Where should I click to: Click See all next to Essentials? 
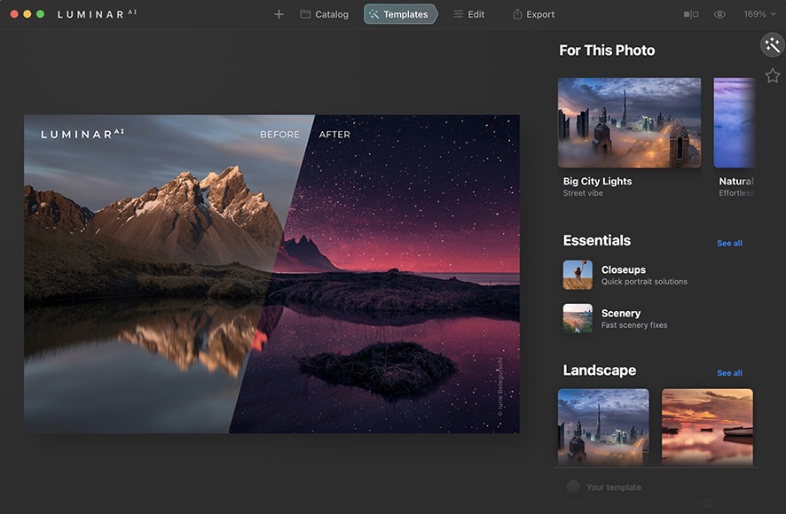[729, 244]
